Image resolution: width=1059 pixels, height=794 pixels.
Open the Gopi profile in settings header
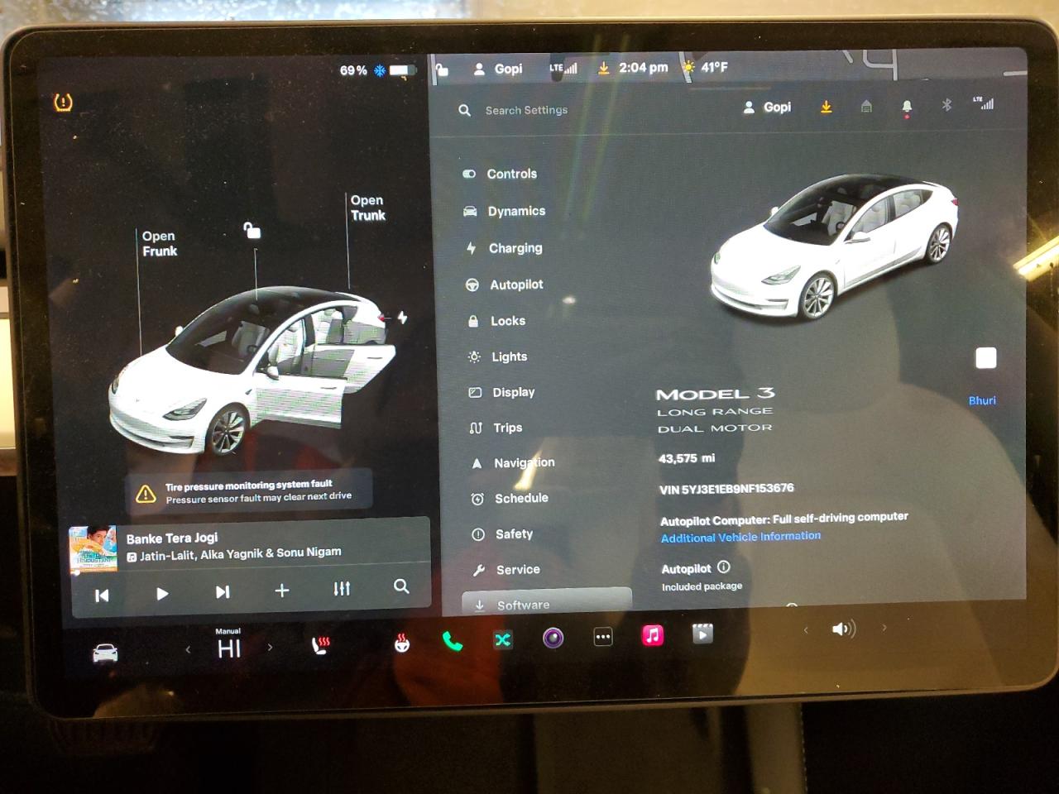point(767,108)
